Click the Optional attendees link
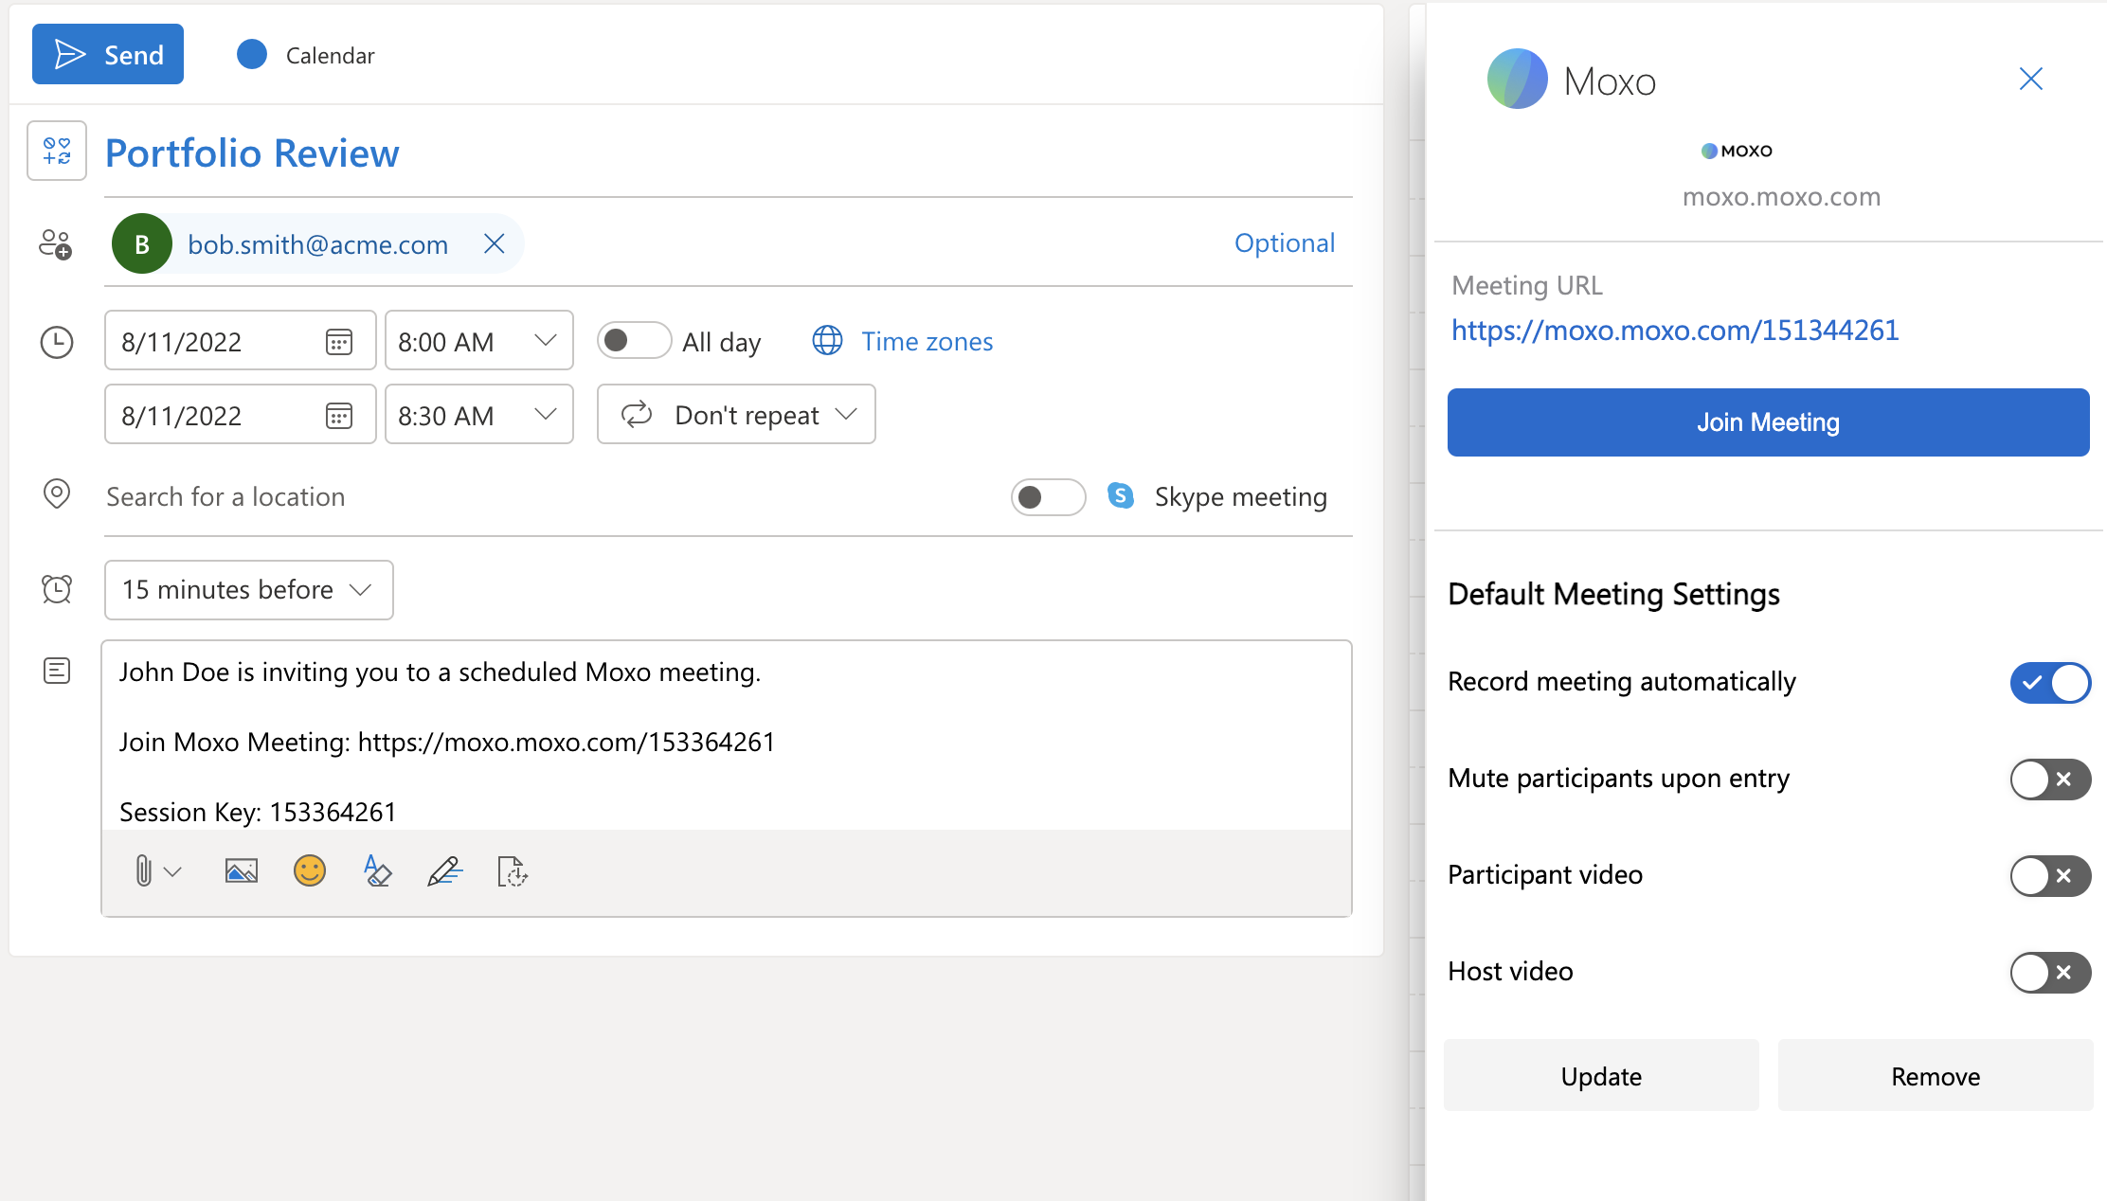Image resolution: width=2107 pixels, height=1201 pixels. 1285,243
